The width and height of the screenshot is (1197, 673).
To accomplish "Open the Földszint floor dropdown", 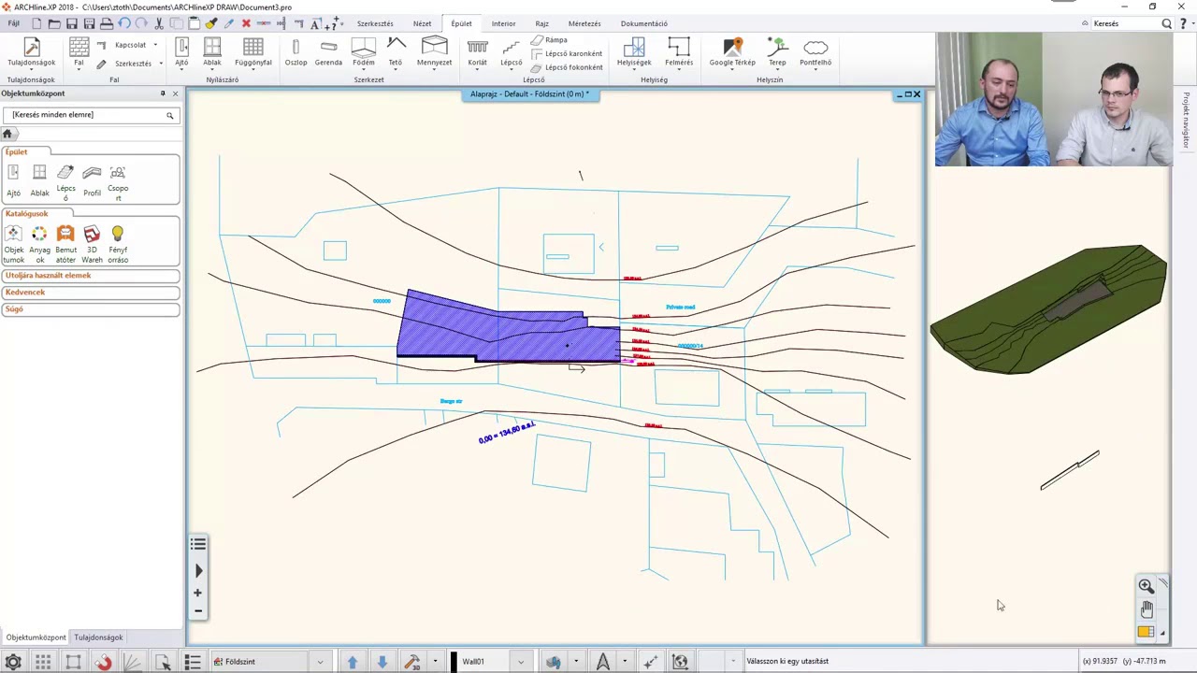I will [320, 662].
